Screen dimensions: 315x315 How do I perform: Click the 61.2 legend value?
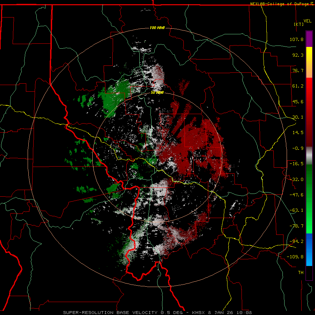pyautogui.click(x=298, y=86)
